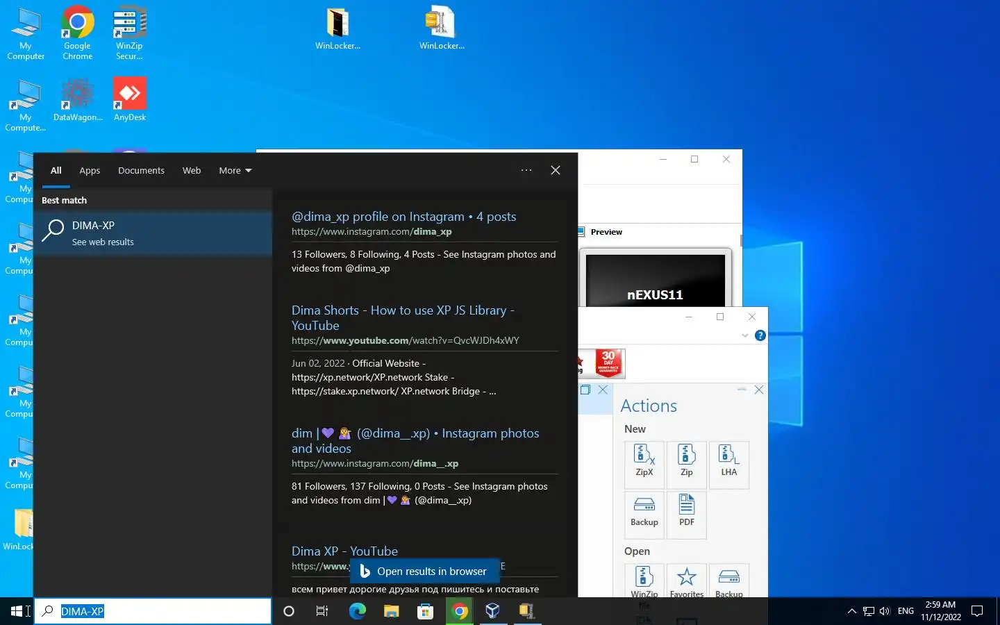The image size is (1000, 625).
Task: Select the WinLocker zip folder icon on desktop
Action: point(442,28)
